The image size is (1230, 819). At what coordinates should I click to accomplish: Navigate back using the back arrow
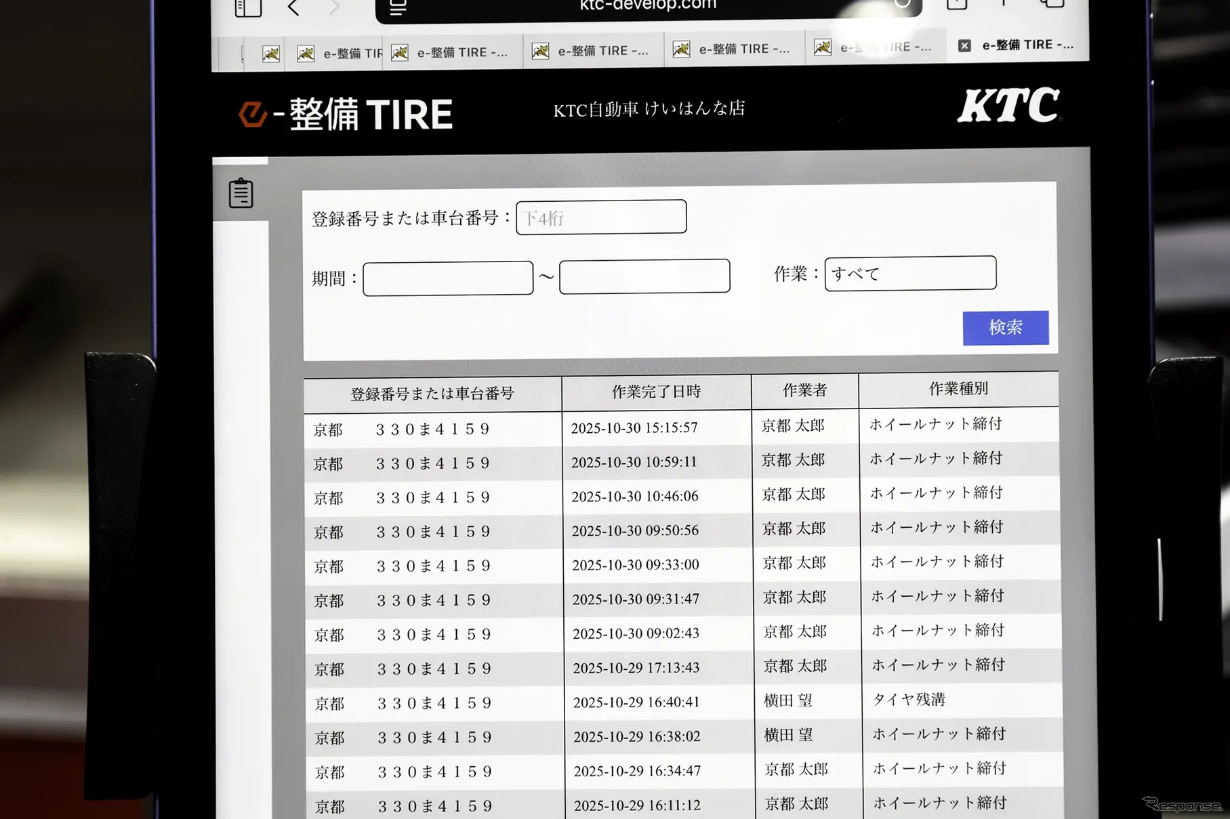click(x=293, y=6)
